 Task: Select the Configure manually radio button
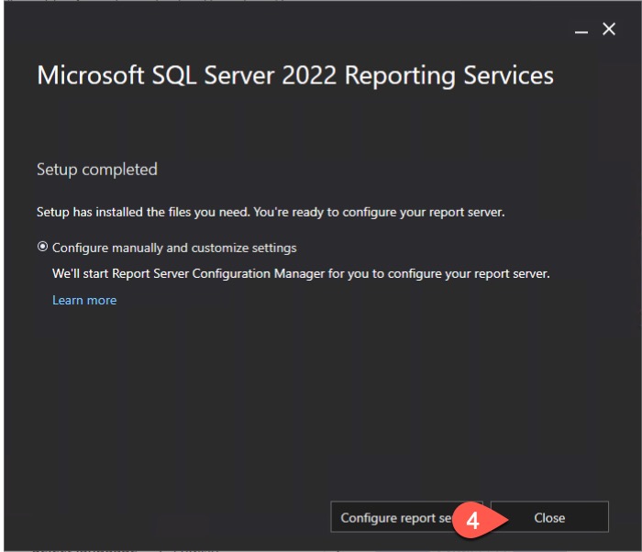(x=42, y=248)
